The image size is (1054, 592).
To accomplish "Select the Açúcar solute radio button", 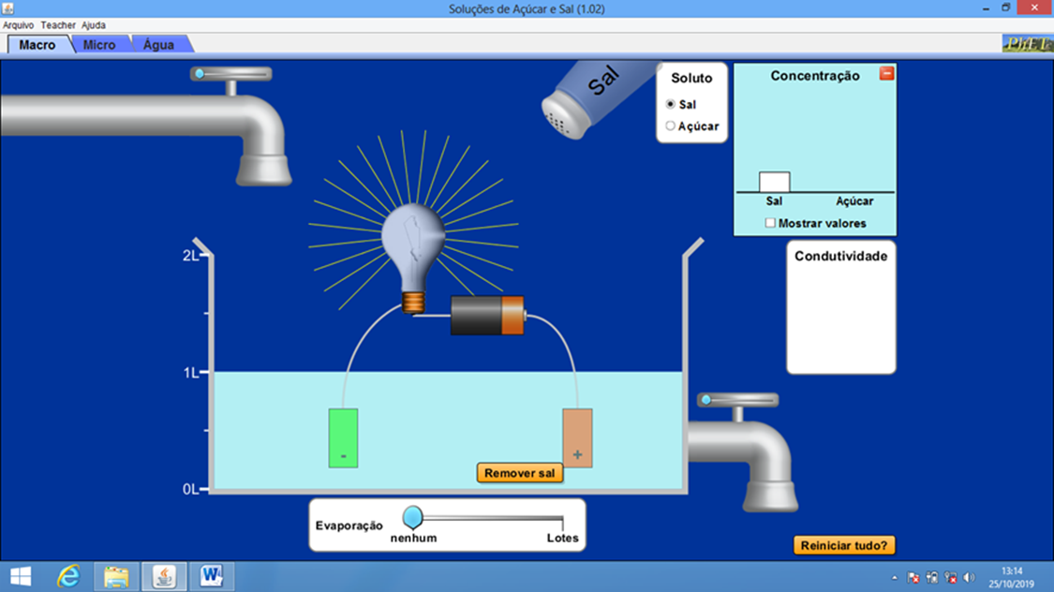I will [671, 126].
